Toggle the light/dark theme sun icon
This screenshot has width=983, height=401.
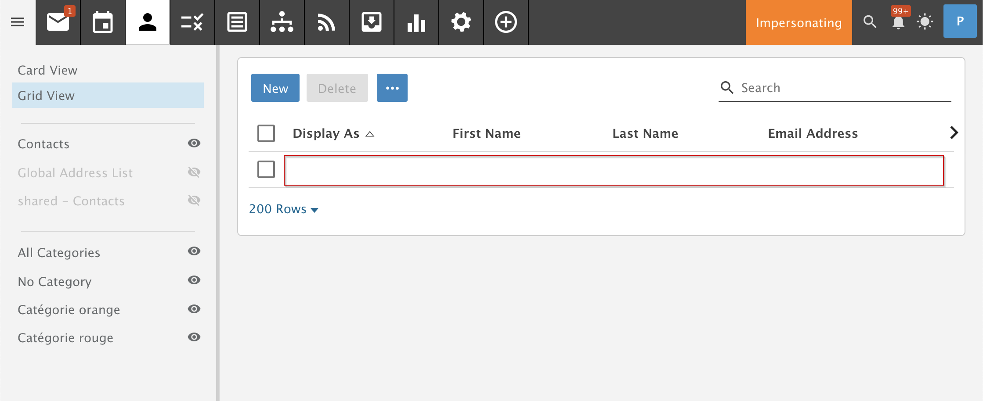click(x=925, y=22)
